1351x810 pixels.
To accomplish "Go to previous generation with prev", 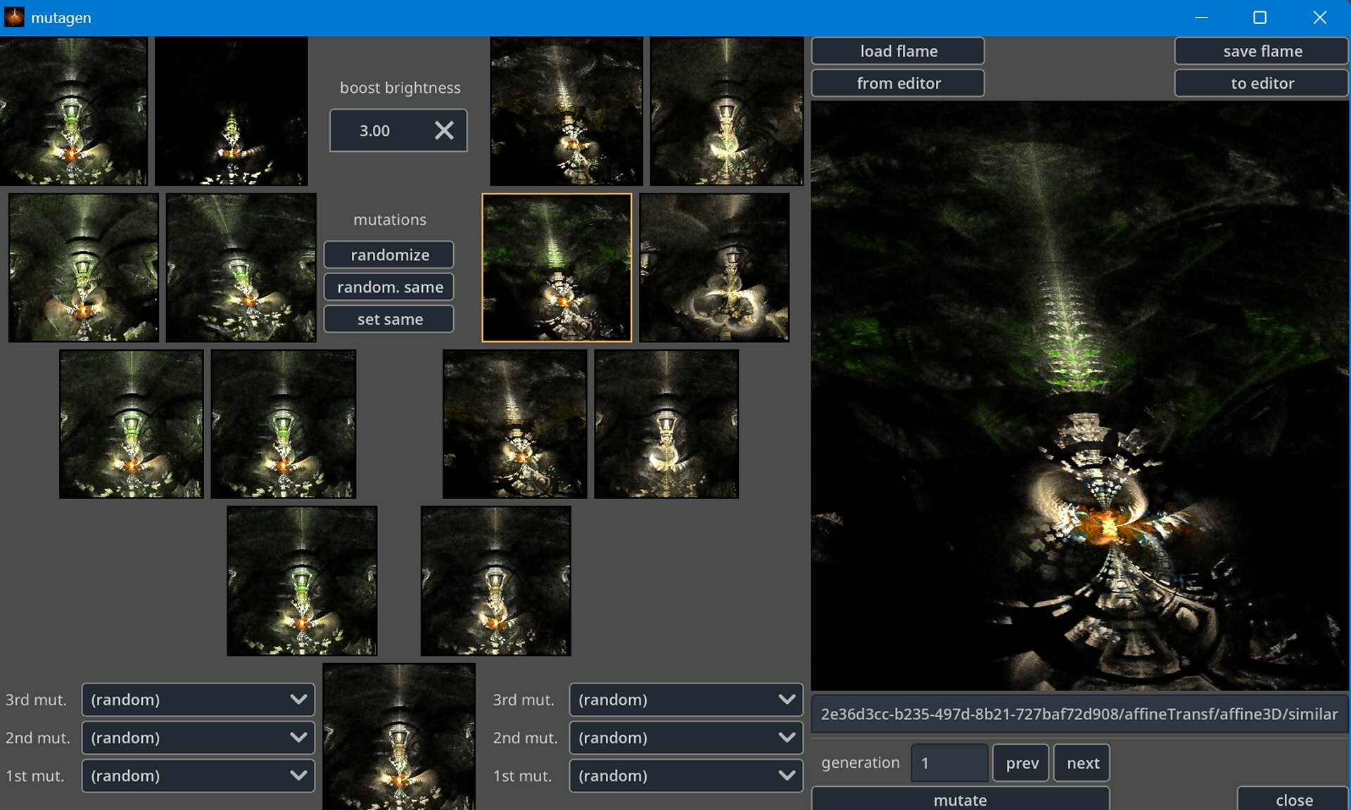I will point(1021,763).
